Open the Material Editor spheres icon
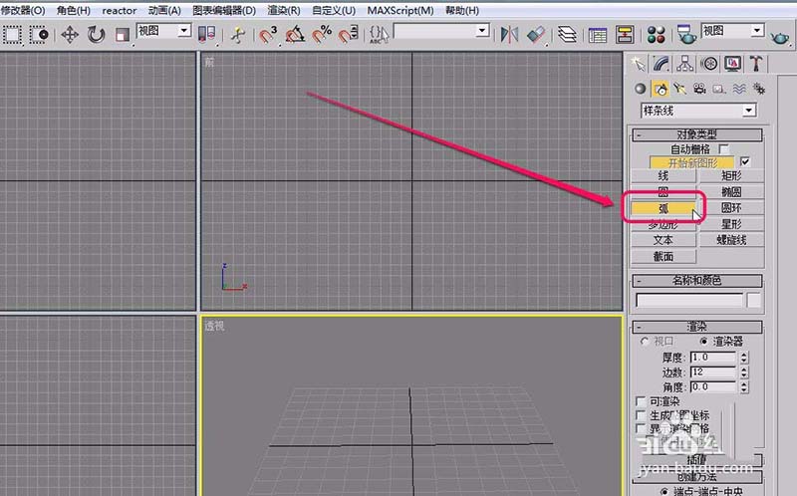This screenshot has width=797, height=496. 657,35
